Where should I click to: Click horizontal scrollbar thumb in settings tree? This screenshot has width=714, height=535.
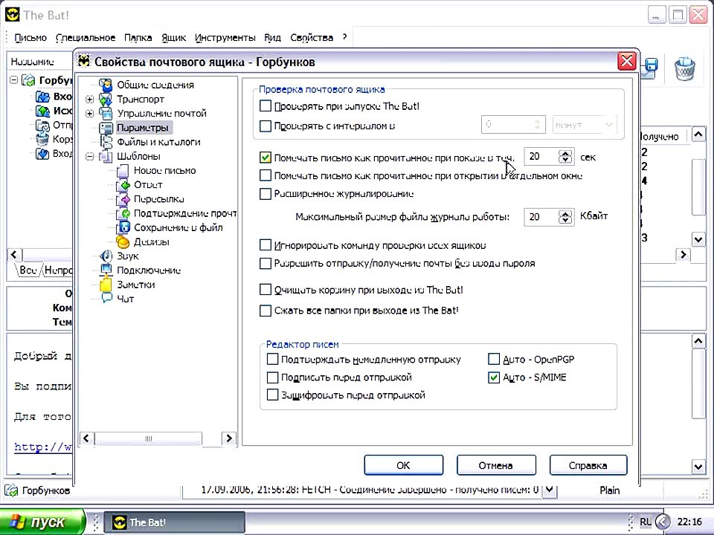[149, 438]
